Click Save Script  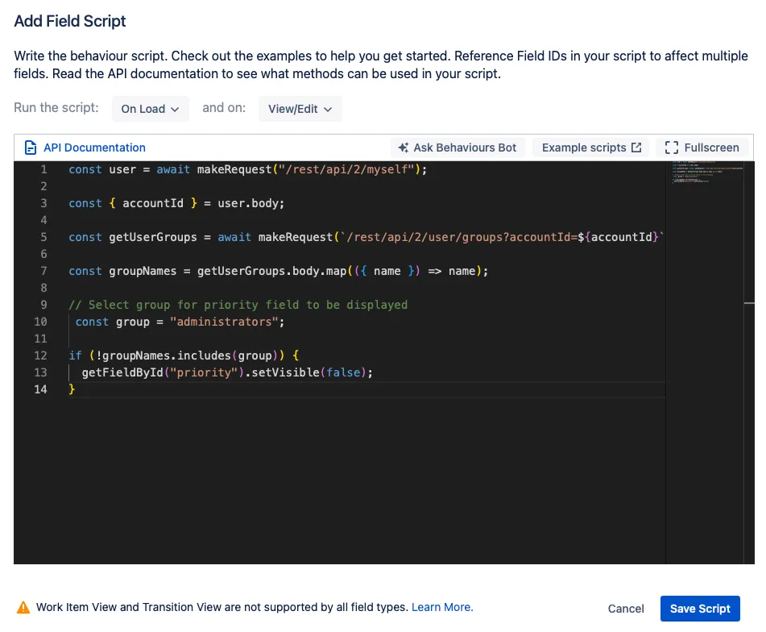click(x=700, y=609)
